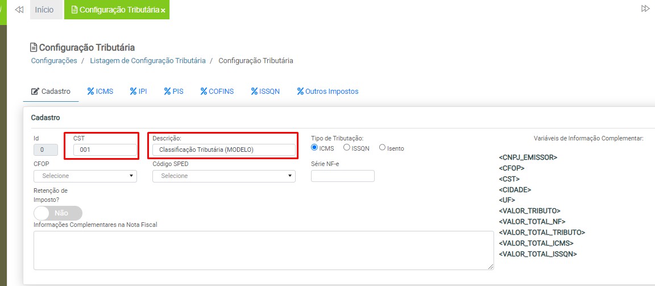This screenshot has height=286, width=655.
Task: Expand the CFOP dropdown
Action: point(85,176)
